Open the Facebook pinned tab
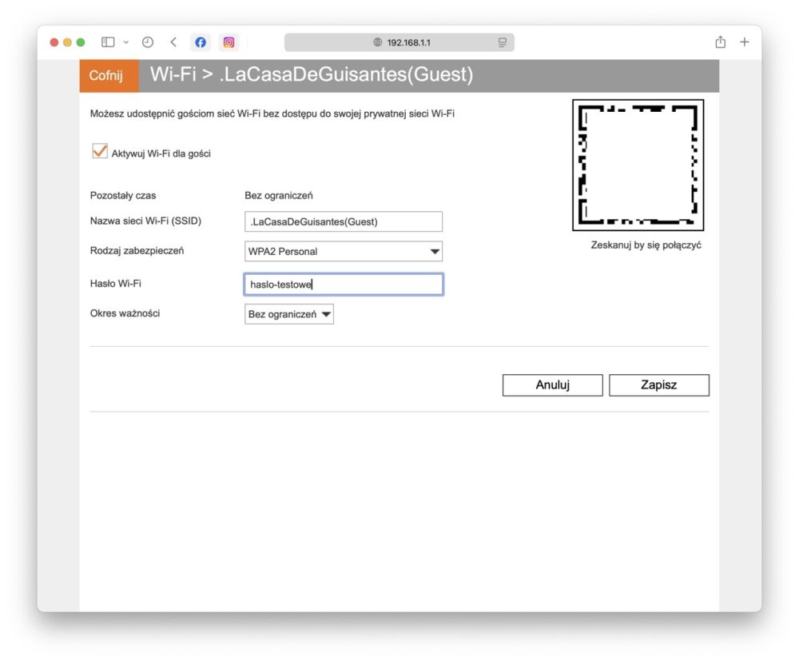The width and height of the screenshot is (799, 661). [201, 42]
